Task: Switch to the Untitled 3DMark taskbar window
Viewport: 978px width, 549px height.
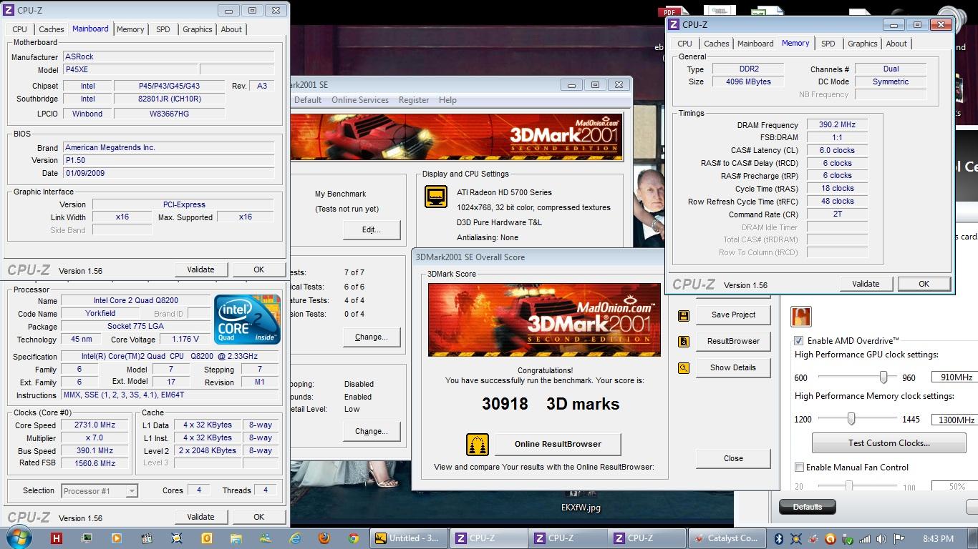Action: pos(409,538)
